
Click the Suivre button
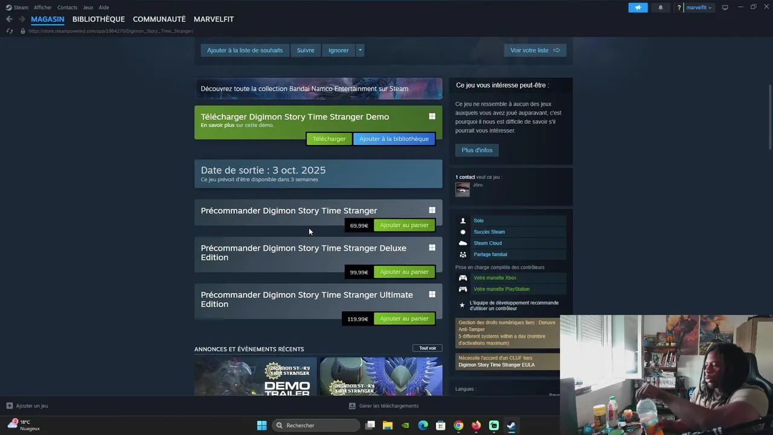[x=306, y=50]
